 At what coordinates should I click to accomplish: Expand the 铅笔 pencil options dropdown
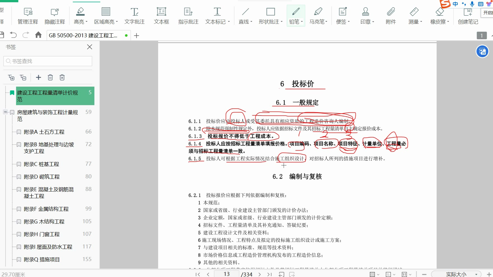point(302,22)
